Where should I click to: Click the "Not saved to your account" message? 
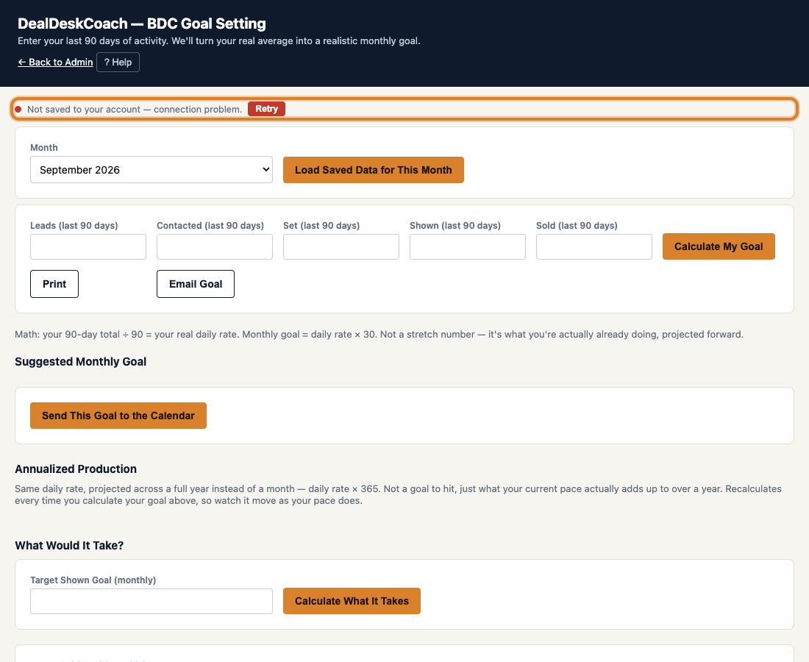[135, 110]
